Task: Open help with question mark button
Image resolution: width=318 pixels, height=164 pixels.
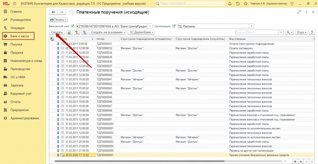Action: point(312,32)
